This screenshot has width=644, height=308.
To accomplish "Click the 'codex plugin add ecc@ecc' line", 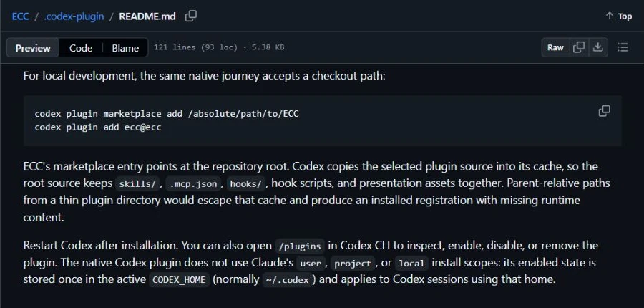I will 98,127.
